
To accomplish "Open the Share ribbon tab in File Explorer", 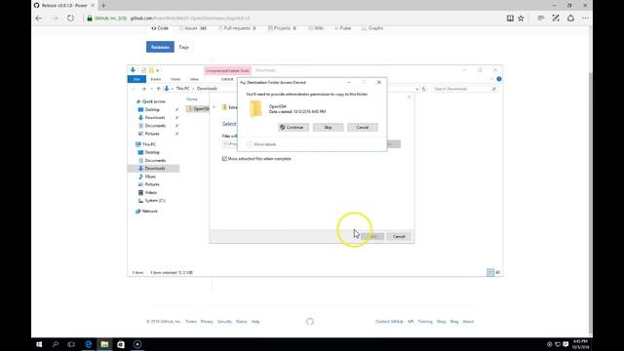I will pyautogui.click(x=175, y=79).
